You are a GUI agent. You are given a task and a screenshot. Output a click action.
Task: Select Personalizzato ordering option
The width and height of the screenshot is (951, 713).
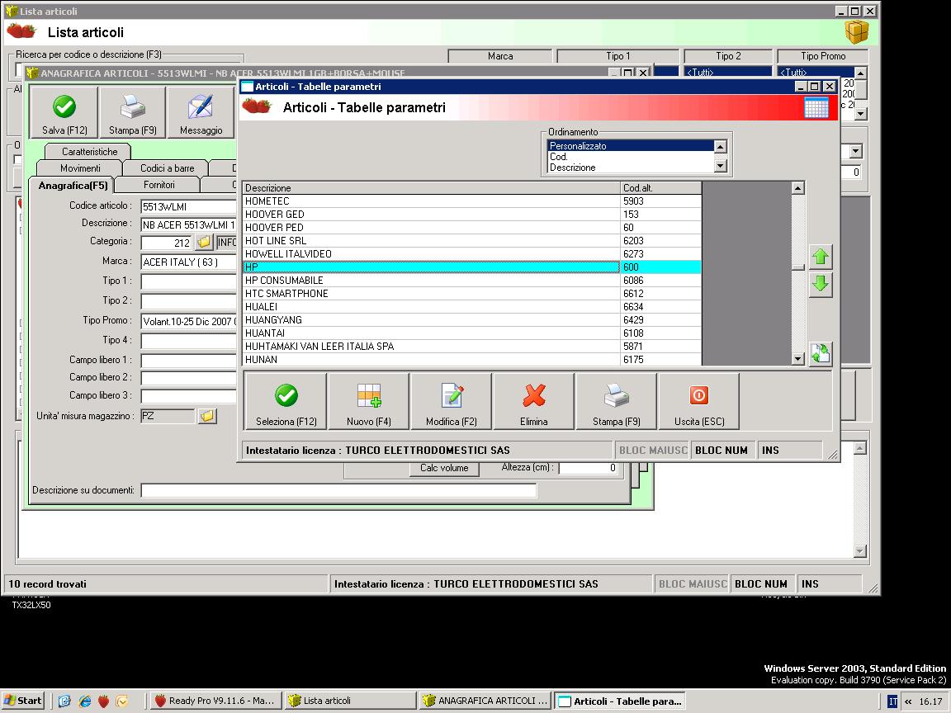[630, 145]
